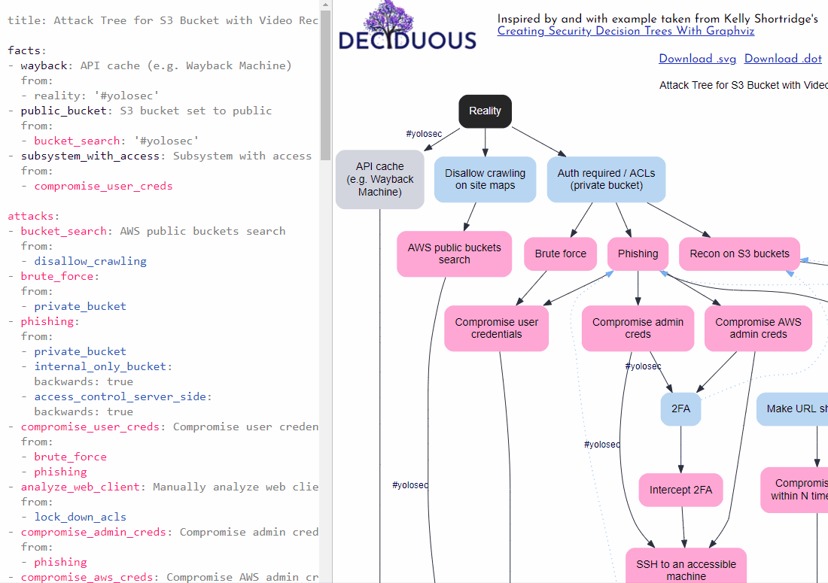Click the 'facts:' line in editor

(27, 50)
